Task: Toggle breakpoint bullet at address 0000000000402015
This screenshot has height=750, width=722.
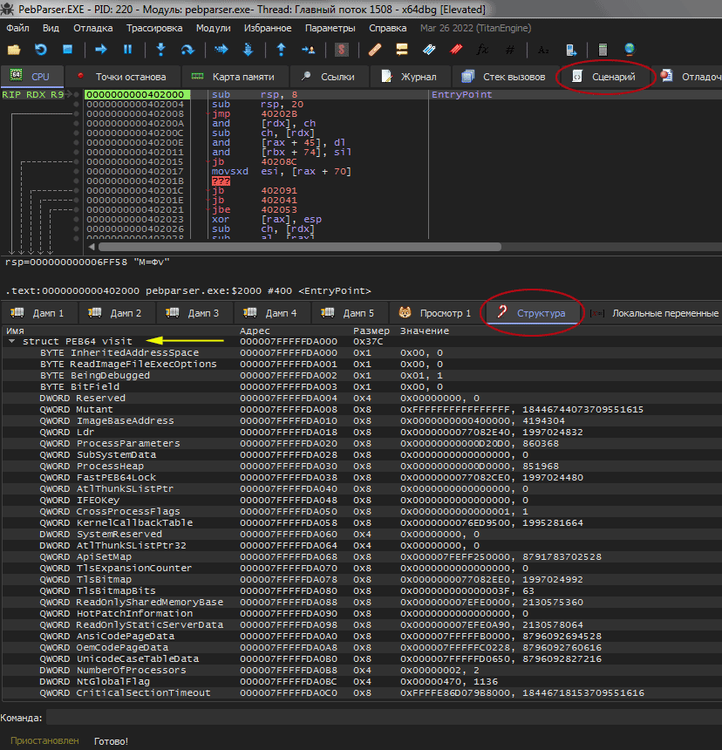Action: pyautogui.click(x=77, y=161)
